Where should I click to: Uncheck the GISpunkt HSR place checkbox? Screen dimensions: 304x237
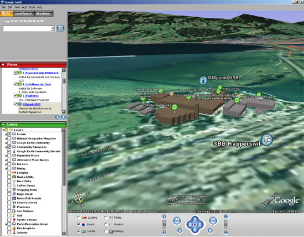[x=15, y=104]
